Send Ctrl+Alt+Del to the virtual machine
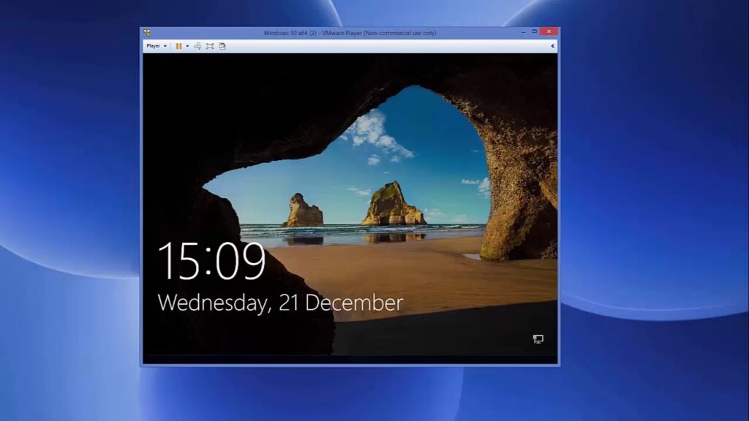Image resolution: width=749 pixels, height=421 pixels. point(197,46)
